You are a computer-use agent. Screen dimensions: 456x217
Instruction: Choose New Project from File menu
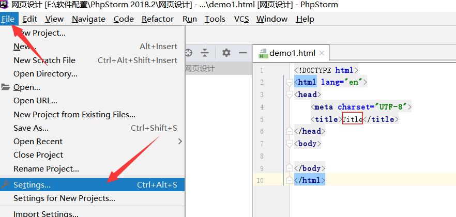click(92, 33)
